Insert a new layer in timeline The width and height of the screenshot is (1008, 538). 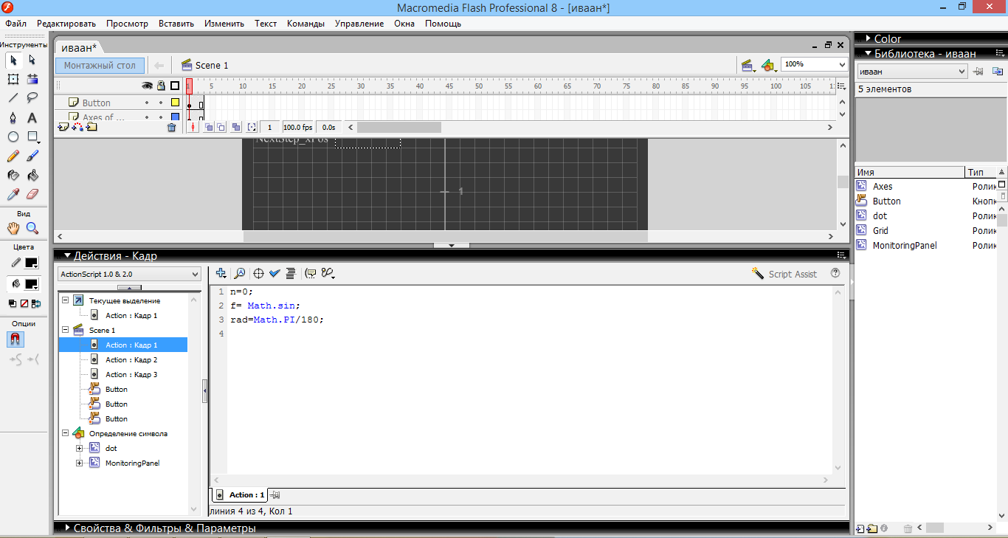(63, 127)
